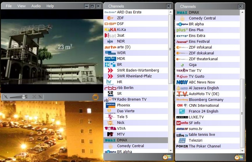
Task: Click the SWR Baden-Würtemberg red arrows logo
Action: point(110,70)
